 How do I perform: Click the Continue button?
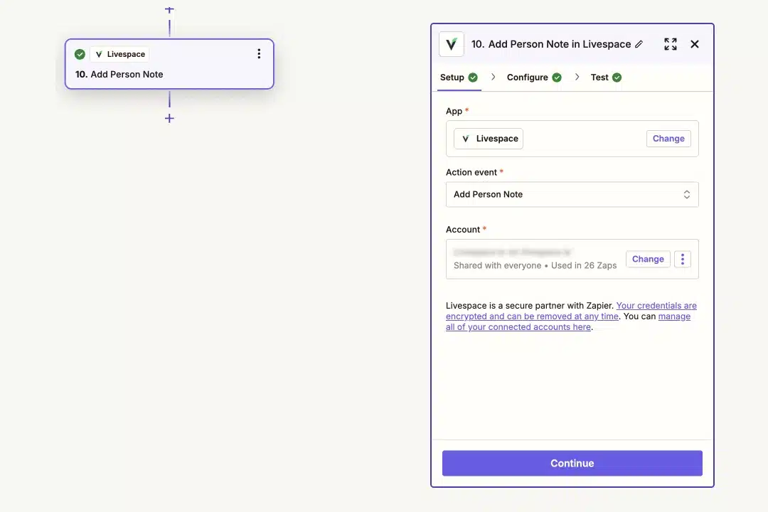[x=572, y=464]
